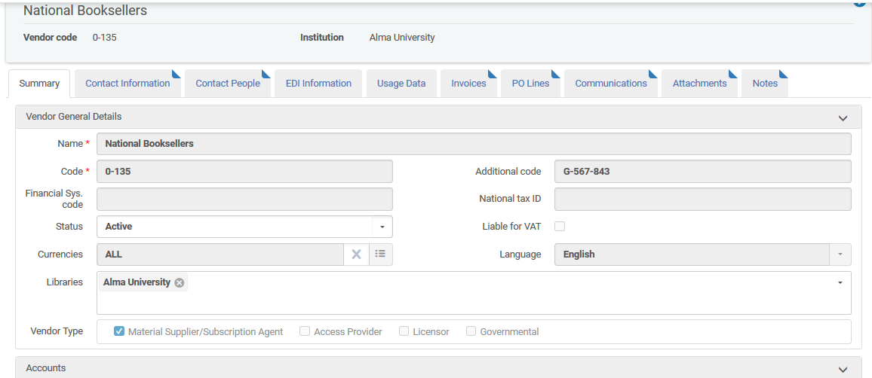
Task: Check the Licensor vendor type box
Action: pyautogui.click(x=404, y=331)
